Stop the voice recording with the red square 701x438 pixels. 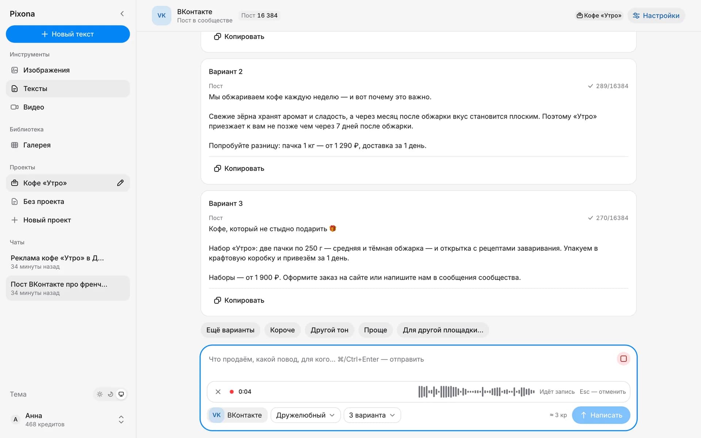coord(623,359)
